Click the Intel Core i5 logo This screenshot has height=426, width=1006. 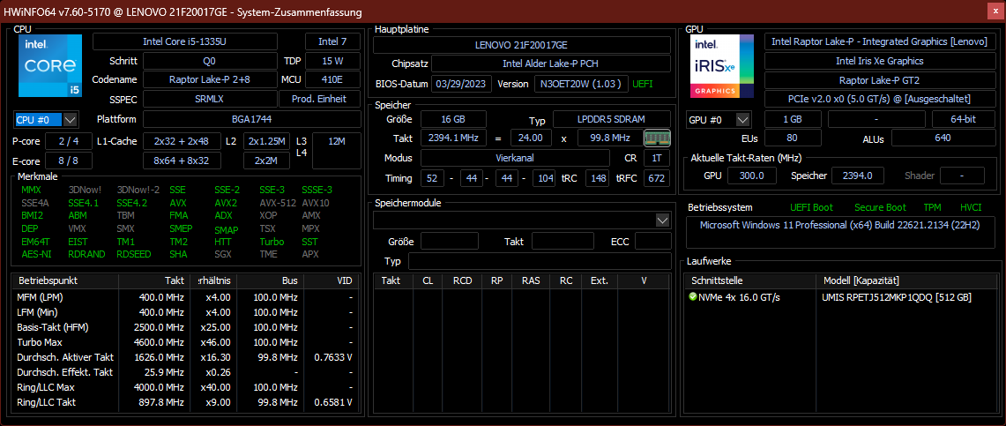pos(49,66)
